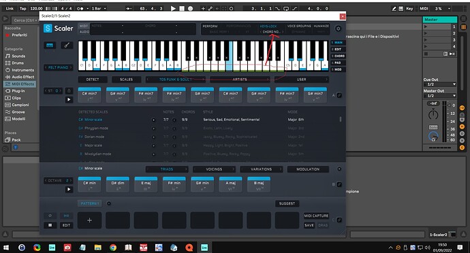Open the ARTISTS dropdown
Image resolution: width=470 pixels, height=253 pixels.
[x=240, y=80]
